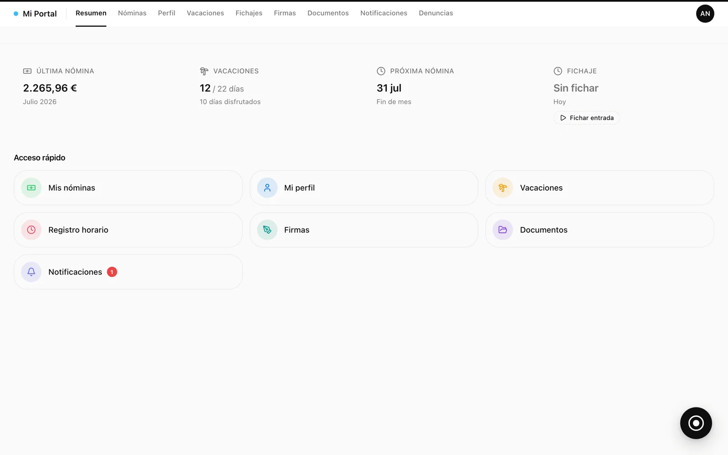Click the orange palm icon on the Vacaciones card
The image size is (728, 455).
(503, 188)
